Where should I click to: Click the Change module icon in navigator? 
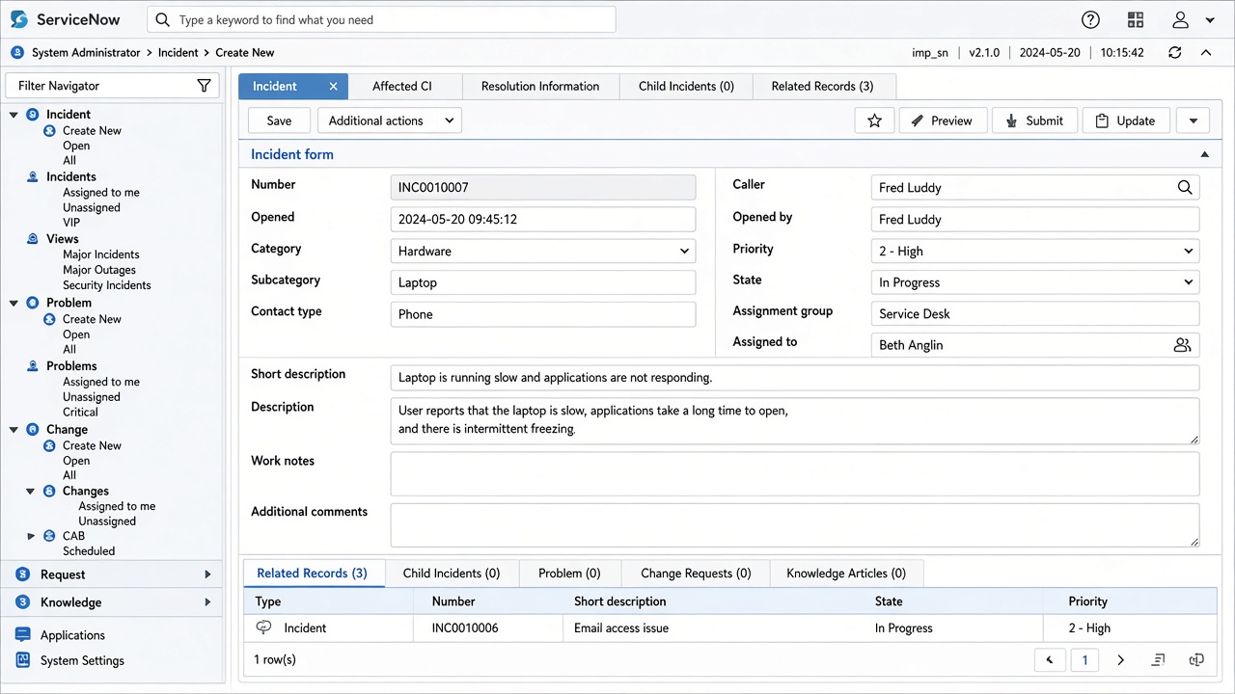(x=34, y=429)
